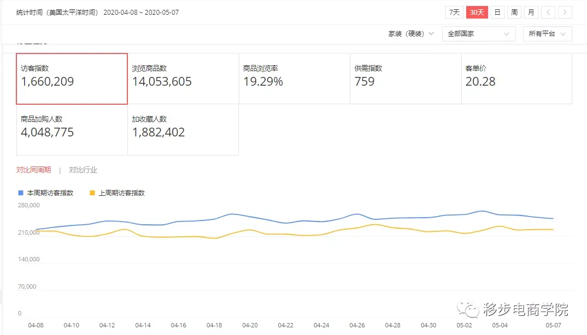Select the 30天 time range button
587x335 pixels.
point(477,13)
